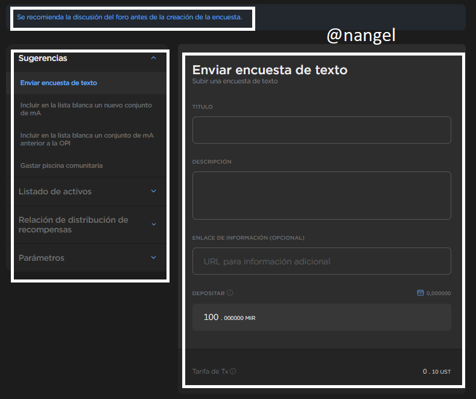Click the forum discussion recommendation link
This screenshot has height=399, width=476.
pos(130,18)
